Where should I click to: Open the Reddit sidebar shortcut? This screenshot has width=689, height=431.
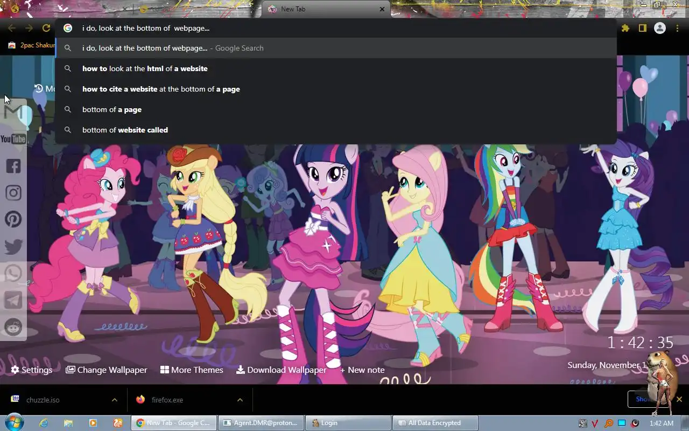[13, 326]
